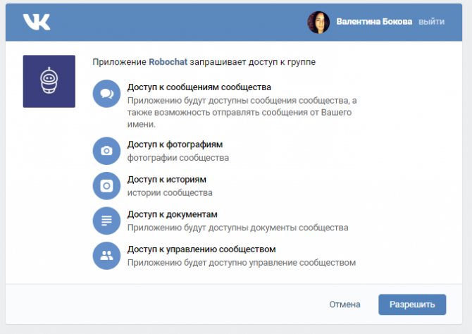472x334 pixels.
Task: Click the Robochat app robot thumbnail
Action: click(49, 81)
